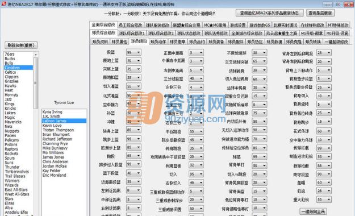Expand the 重大犯规 dropdown

tap(324, 200)
